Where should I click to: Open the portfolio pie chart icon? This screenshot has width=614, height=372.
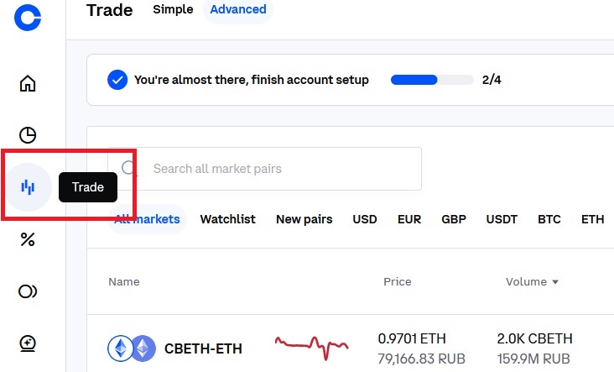point(28,135)
